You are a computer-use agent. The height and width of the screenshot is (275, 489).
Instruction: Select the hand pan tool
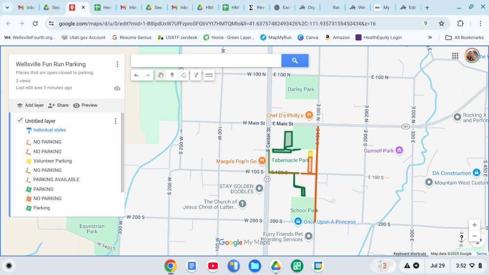coord(160,75)
